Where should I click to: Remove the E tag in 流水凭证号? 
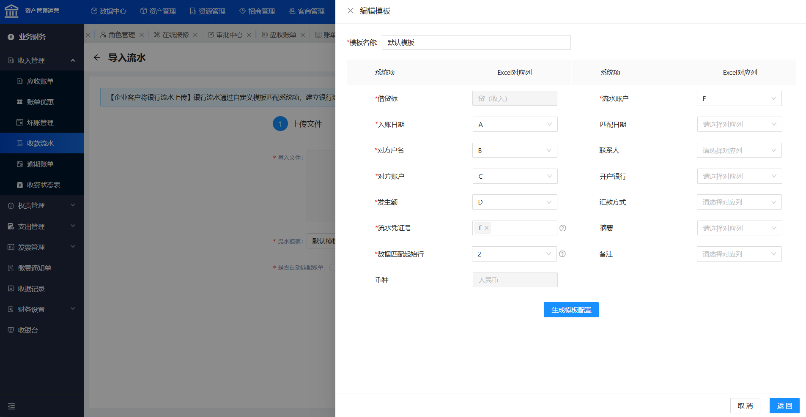(x=487, y=228)
